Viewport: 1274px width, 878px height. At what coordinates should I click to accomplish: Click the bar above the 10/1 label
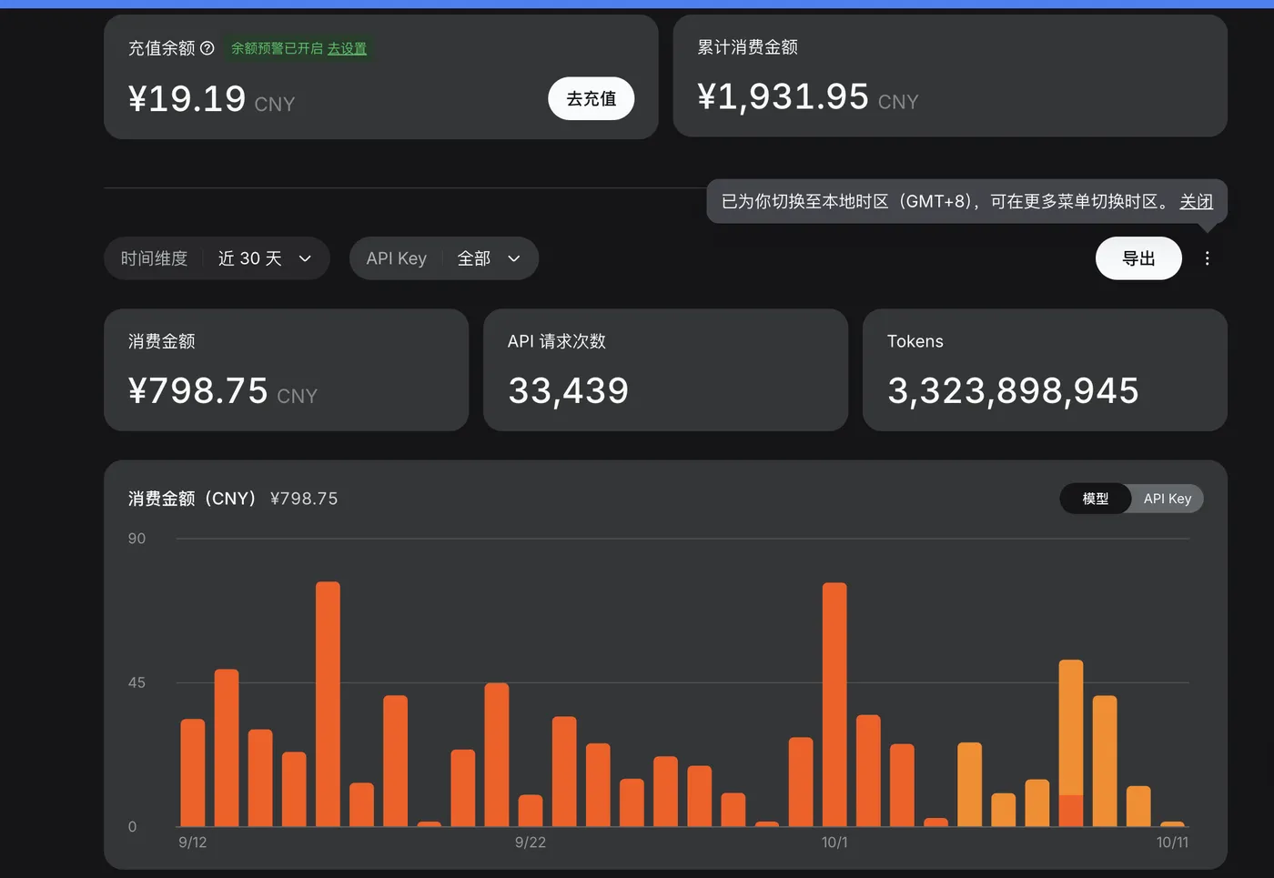834,704
